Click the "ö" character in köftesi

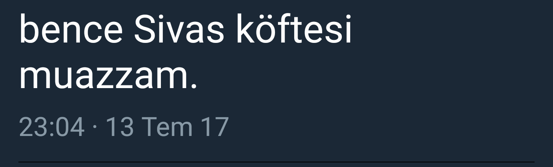[x=265, y=30]
